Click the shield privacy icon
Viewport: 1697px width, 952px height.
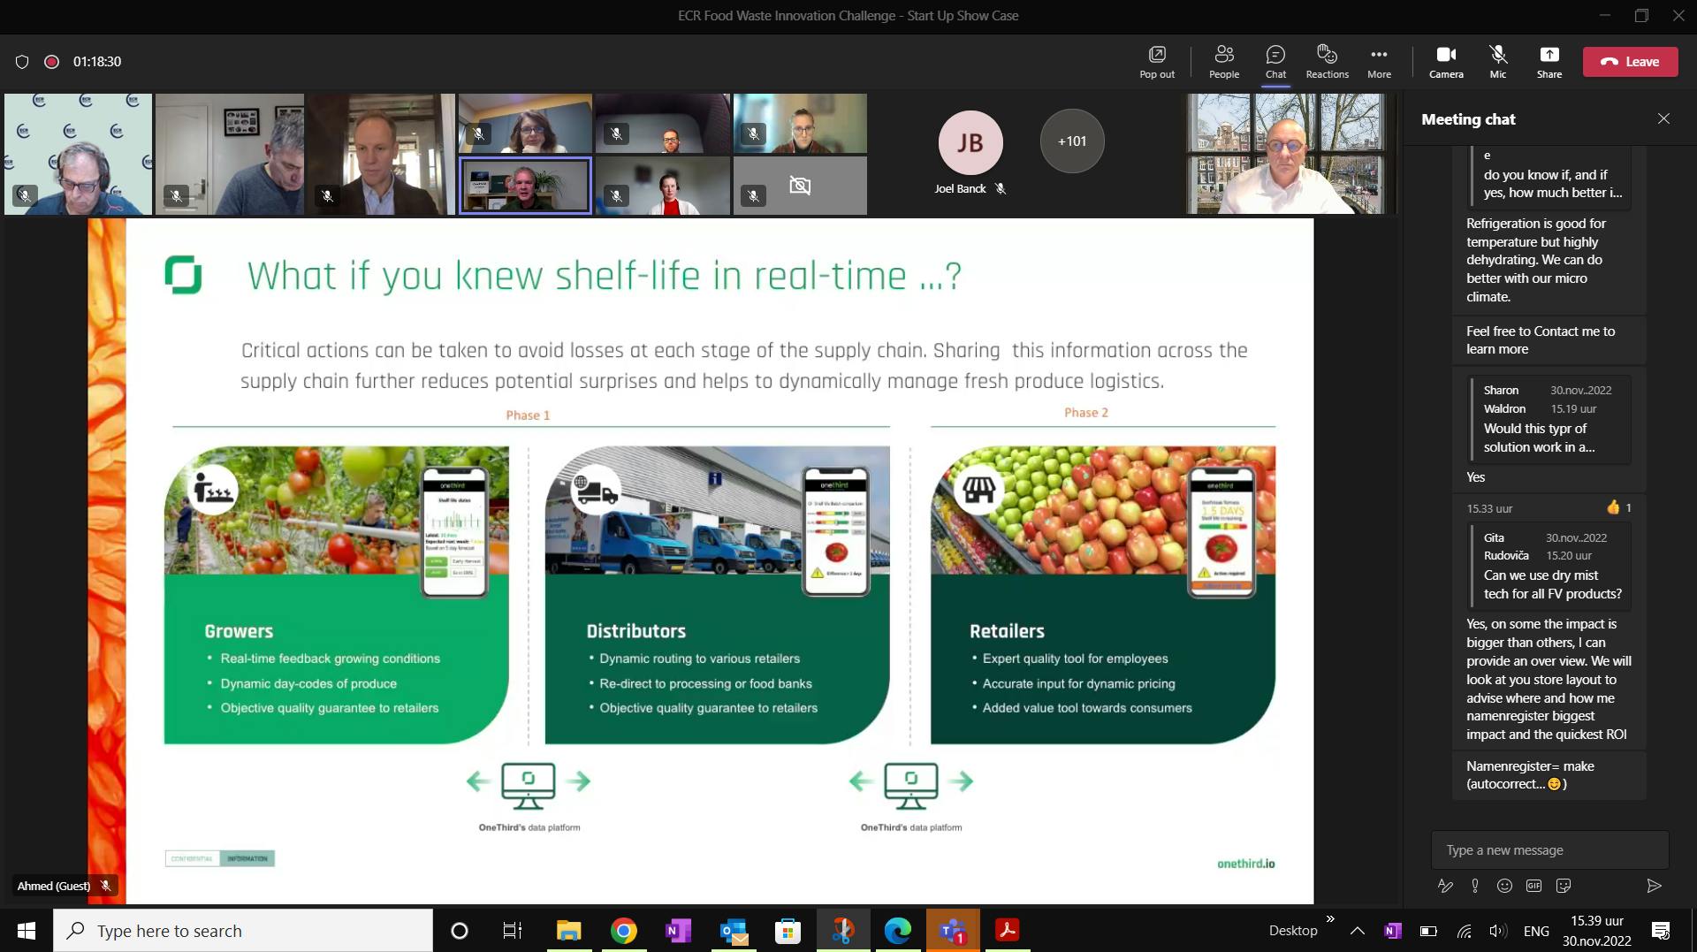pos(22,62)
